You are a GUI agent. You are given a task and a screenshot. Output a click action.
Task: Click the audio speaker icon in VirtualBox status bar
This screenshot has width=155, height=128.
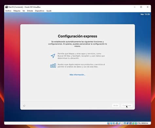[x=114, y=123]
